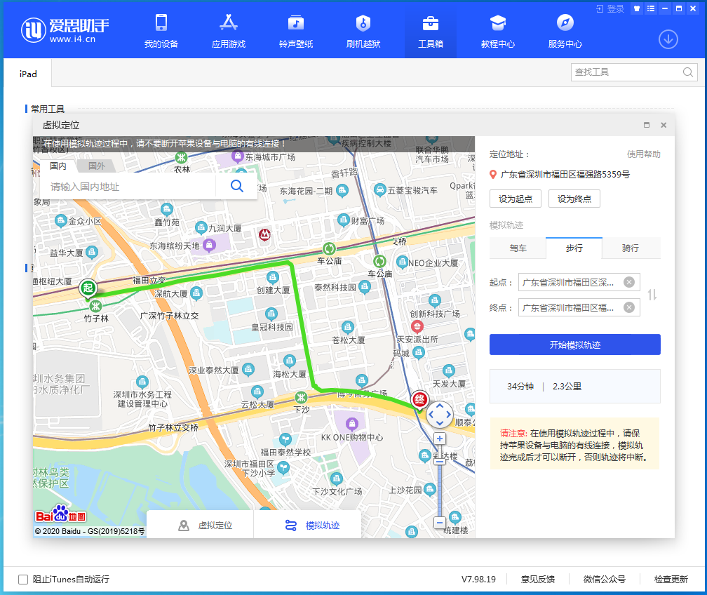Open the skin shirt icon in title bar
Image resolution: width=707 pixels, height=595 pixels.
(637, 8)
